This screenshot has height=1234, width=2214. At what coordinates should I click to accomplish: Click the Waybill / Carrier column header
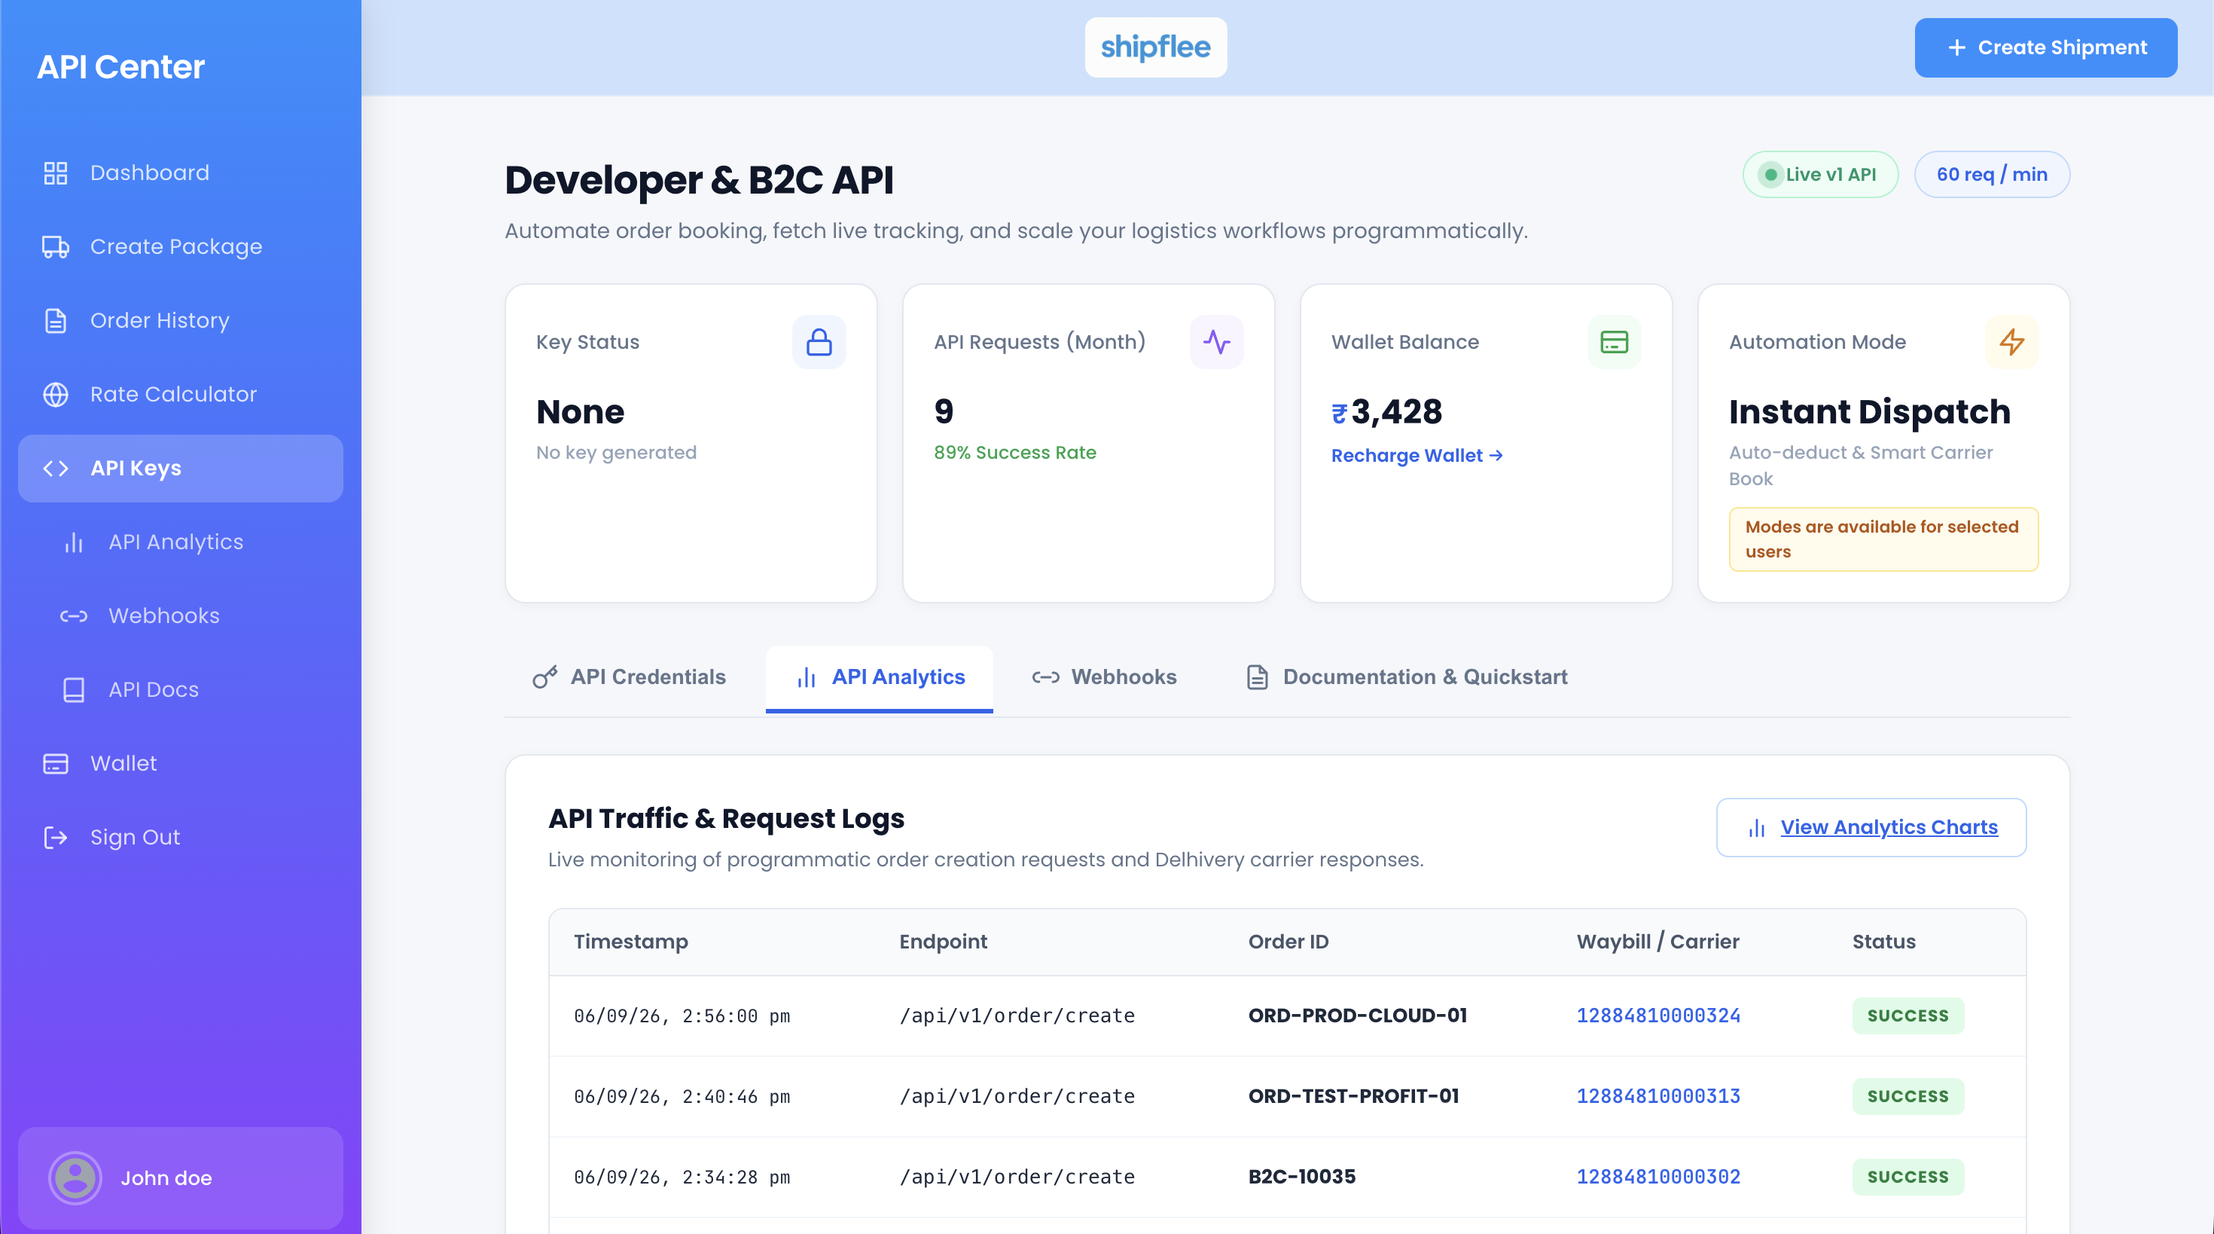click(1657, 942)
